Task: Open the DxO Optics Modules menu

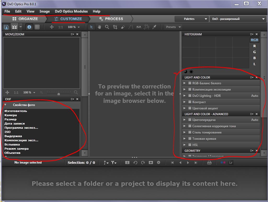Action: pyautogui.click(x=71, y=11)
